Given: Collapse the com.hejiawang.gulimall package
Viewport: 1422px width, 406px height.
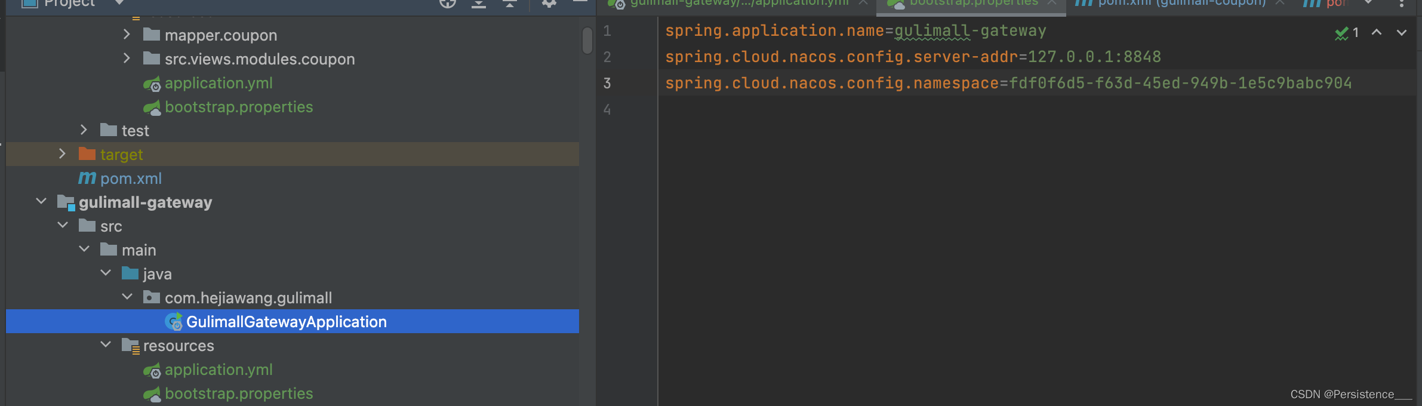Looking at the screenshot, I should [x=127, y=297].
